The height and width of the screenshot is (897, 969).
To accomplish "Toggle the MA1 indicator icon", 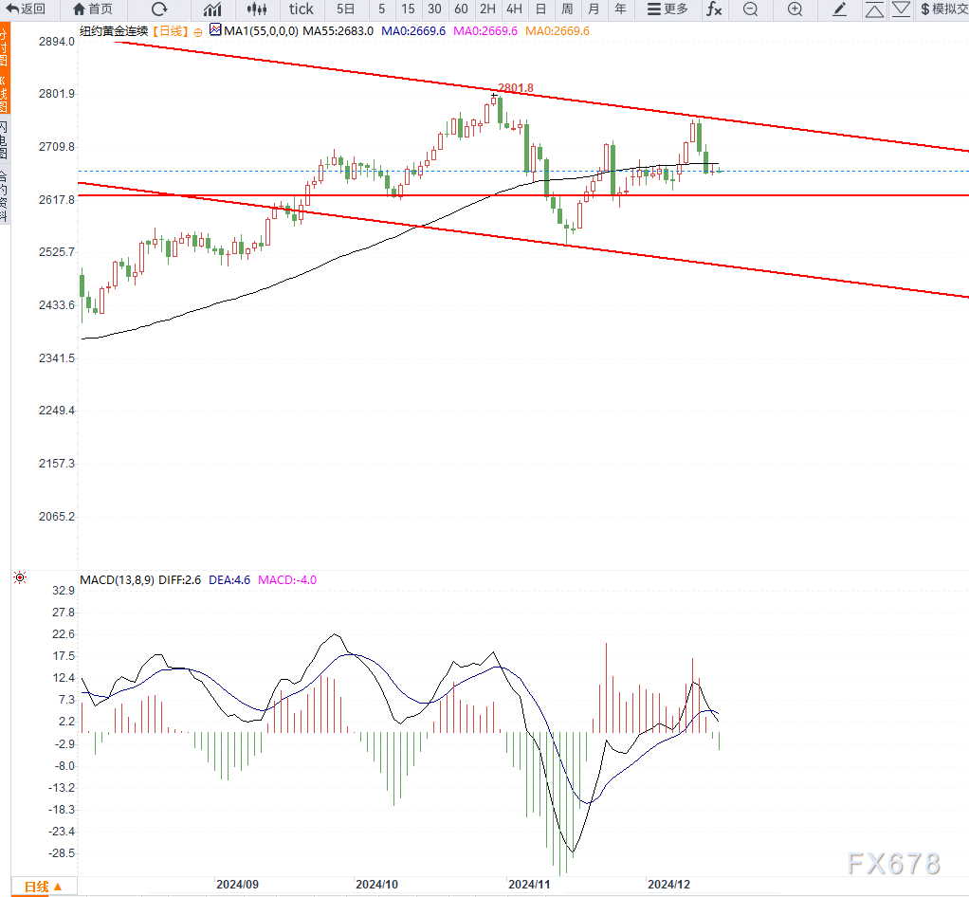I will tap(215, 30).
